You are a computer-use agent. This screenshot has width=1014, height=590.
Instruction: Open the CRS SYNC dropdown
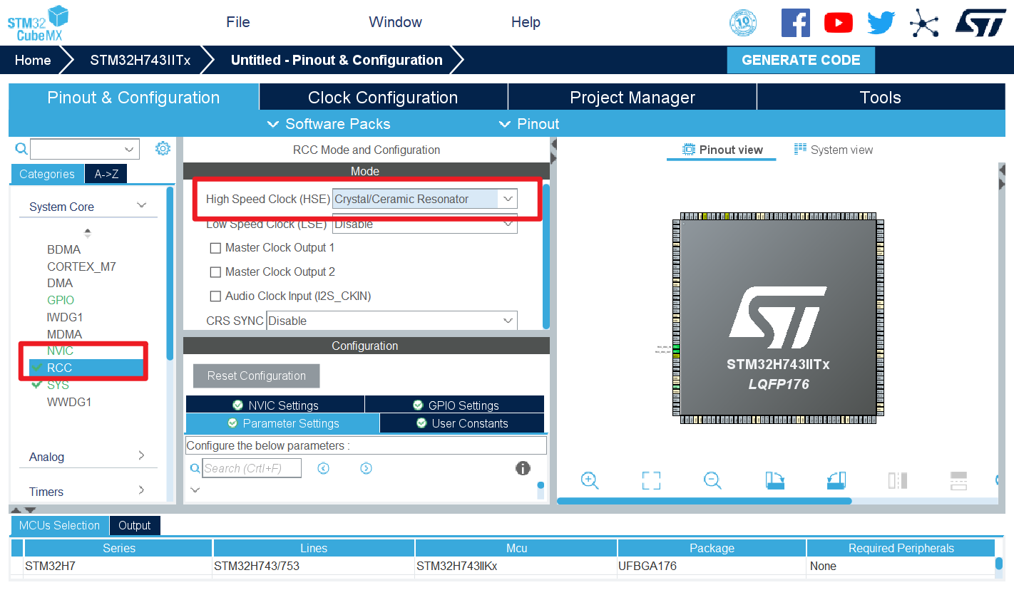coord(507,320)
